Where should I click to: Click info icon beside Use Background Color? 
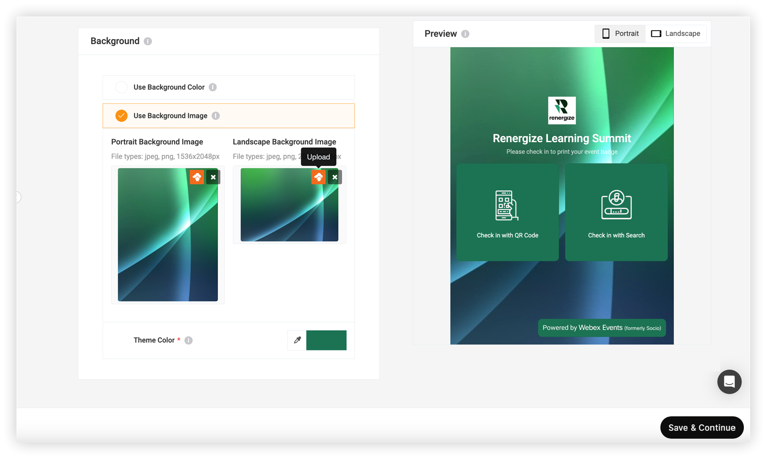(x=213, y=87)
